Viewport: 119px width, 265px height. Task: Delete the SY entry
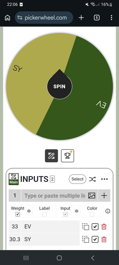(104, 239)
